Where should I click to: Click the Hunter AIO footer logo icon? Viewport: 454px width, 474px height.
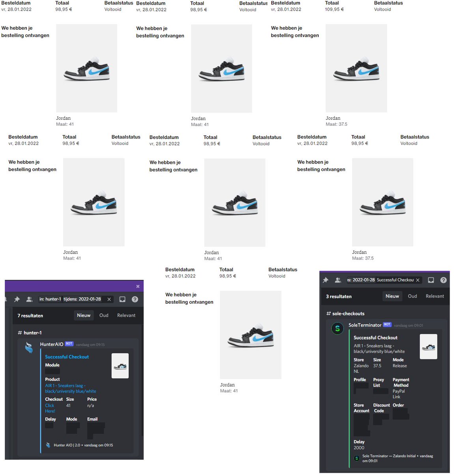click(x=48, y=445)
